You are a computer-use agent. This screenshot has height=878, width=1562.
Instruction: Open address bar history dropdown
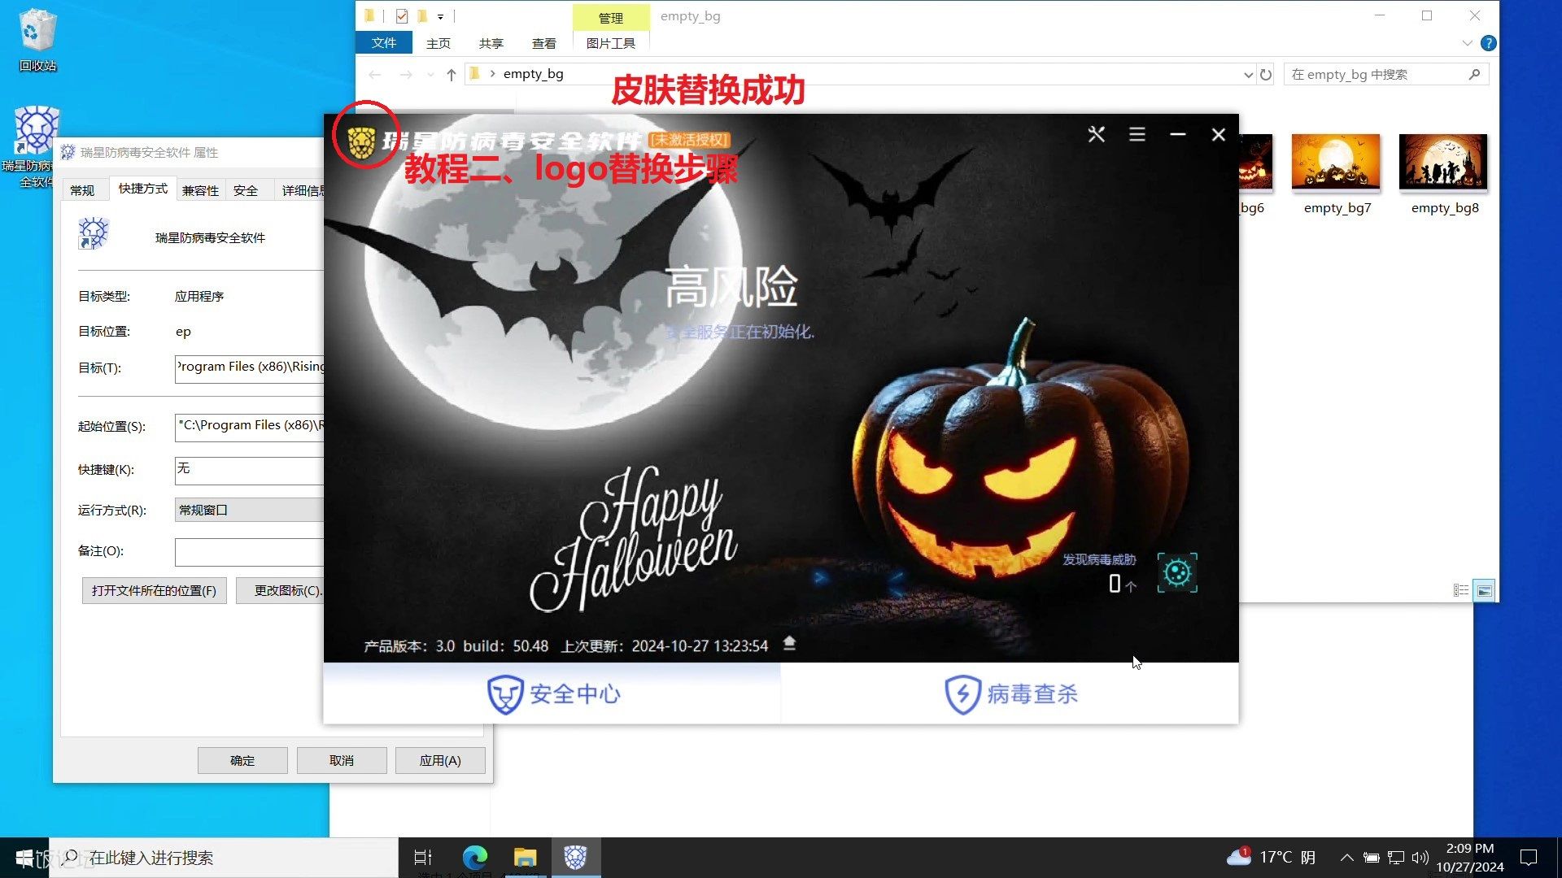[1248, 75]
